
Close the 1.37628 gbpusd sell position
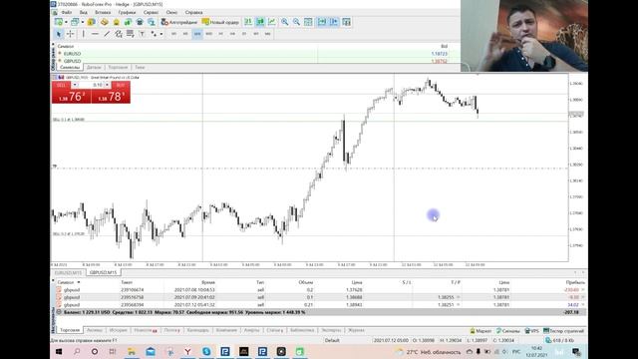[x=583, y=290]
